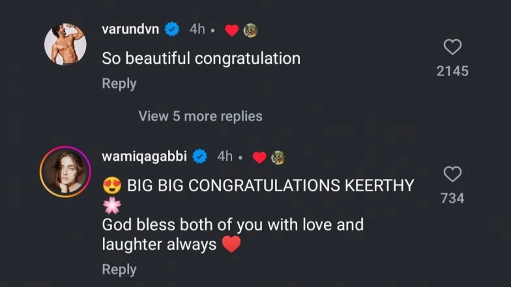
Task: Open varundvn's profile picture
Action: tap(65, 45)
